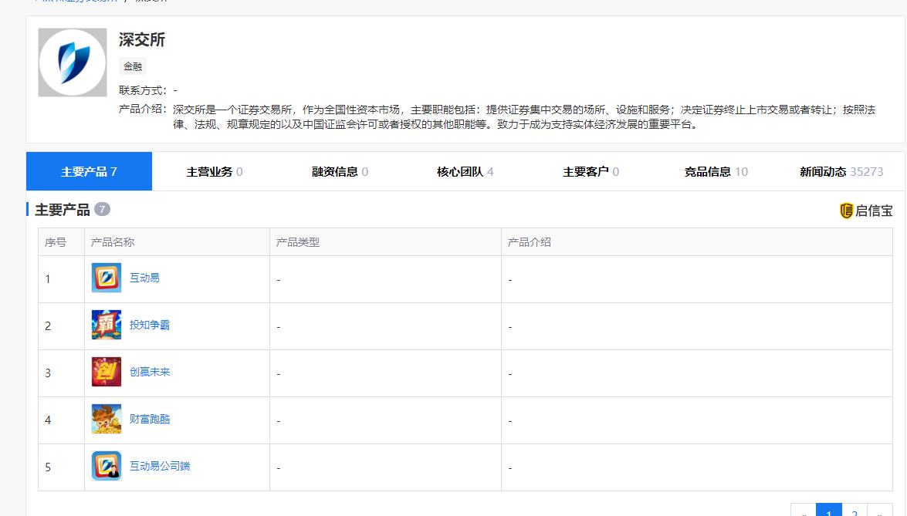Viewport: 907px width, 516px height.
Task: Open the 融资信息 tab
Action: pos(340,172)
